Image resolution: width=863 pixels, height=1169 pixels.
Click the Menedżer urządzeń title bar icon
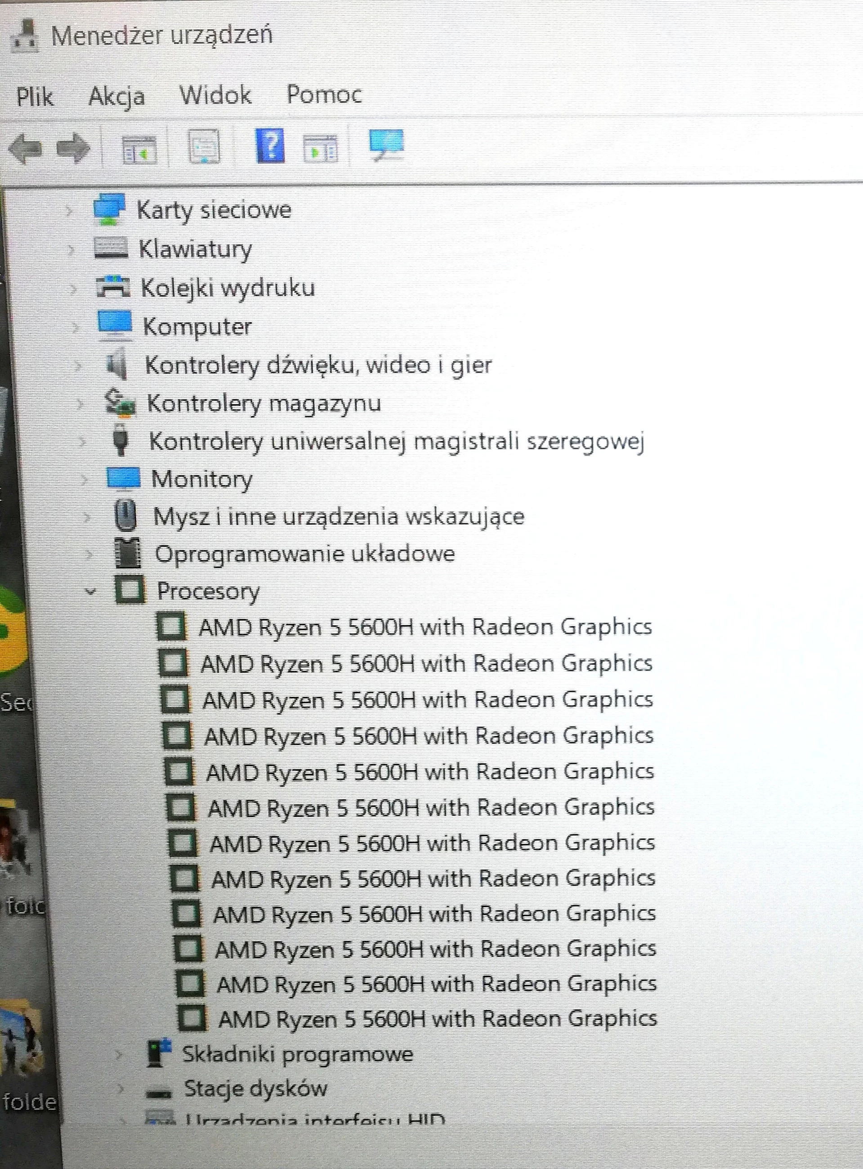24,36
